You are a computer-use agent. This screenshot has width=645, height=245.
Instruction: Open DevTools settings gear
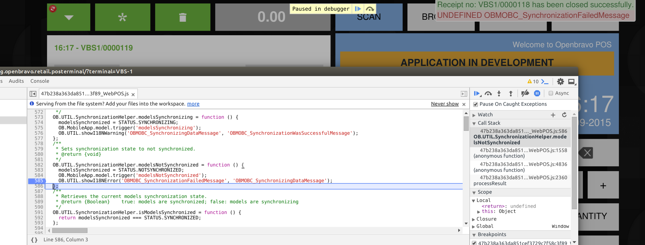[x=560, y=82]
